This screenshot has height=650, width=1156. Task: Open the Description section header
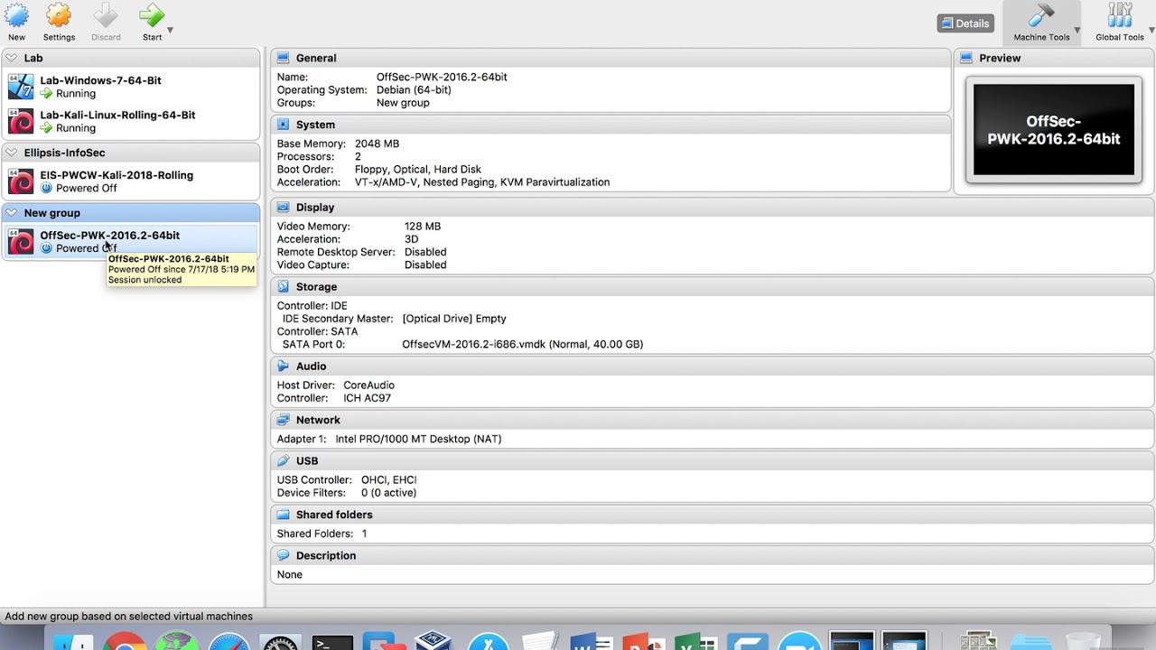point(712,555)
